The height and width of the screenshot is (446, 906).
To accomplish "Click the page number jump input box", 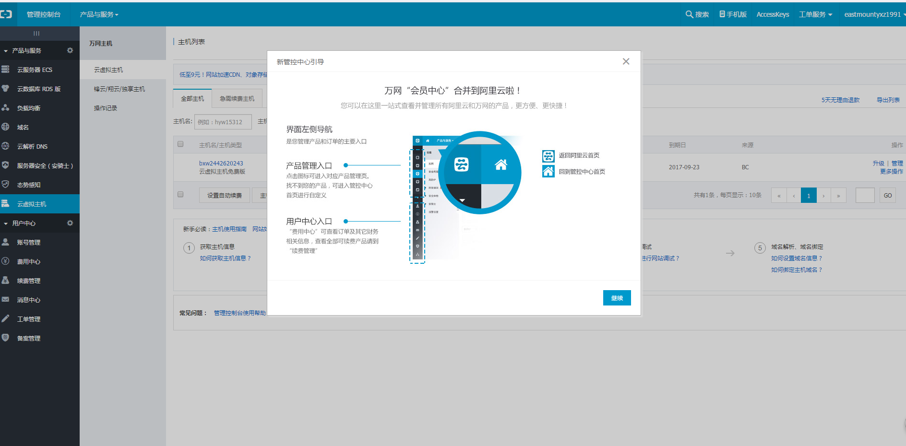I will [x=865, y=195].
